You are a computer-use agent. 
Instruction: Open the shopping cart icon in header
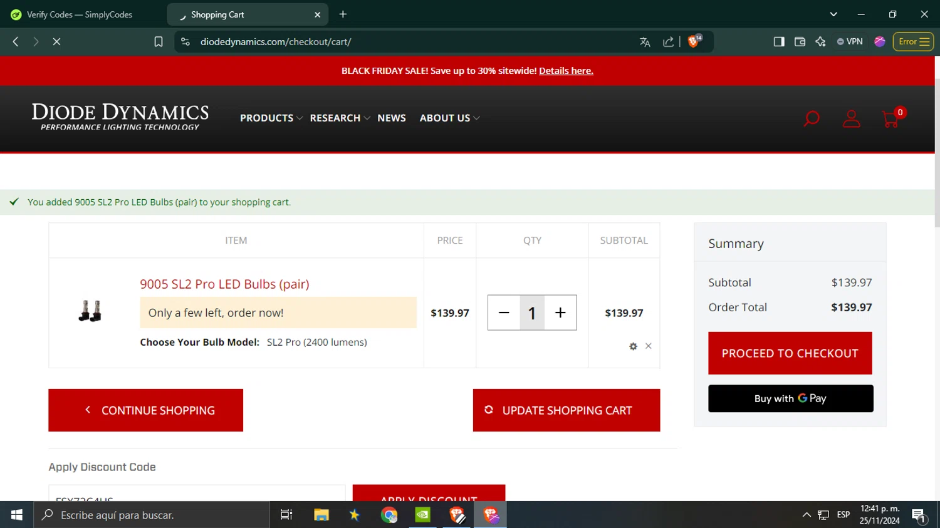point(892,118)
